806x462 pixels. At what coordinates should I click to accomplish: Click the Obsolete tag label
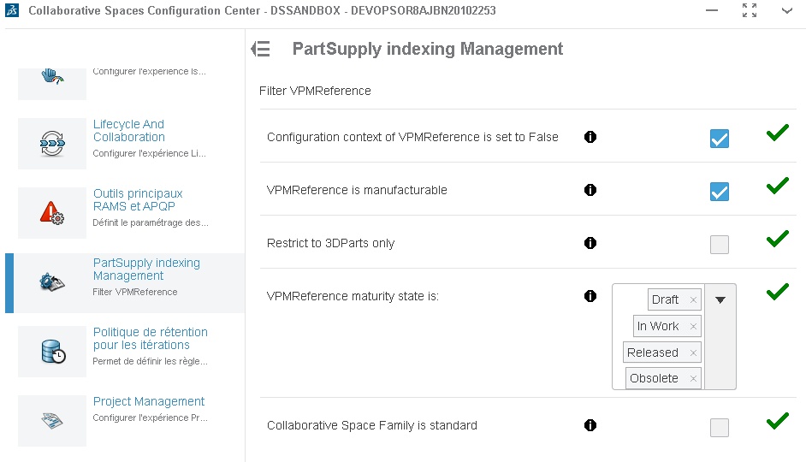coord(654,378)
